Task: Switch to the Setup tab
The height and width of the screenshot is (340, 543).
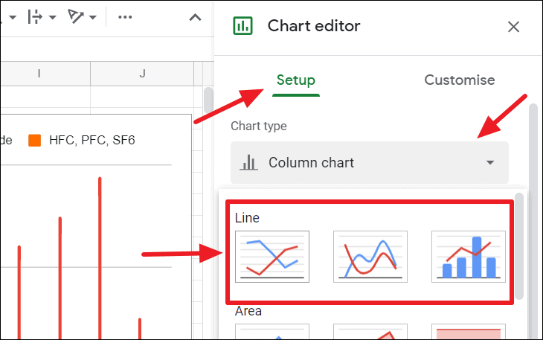Action: point(296,80)
